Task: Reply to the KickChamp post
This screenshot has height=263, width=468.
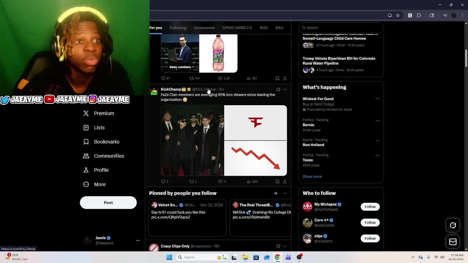Action: [165, 182]
